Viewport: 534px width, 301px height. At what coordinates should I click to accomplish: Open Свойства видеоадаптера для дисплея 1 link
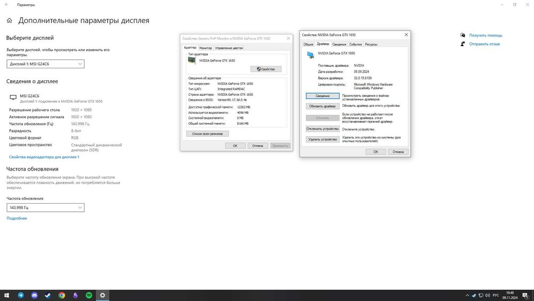tap(44, 157)
